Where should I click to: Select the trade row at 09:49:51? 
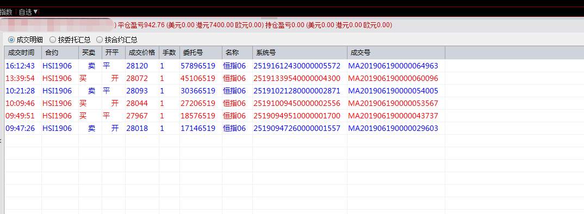[x=225, y=116]
